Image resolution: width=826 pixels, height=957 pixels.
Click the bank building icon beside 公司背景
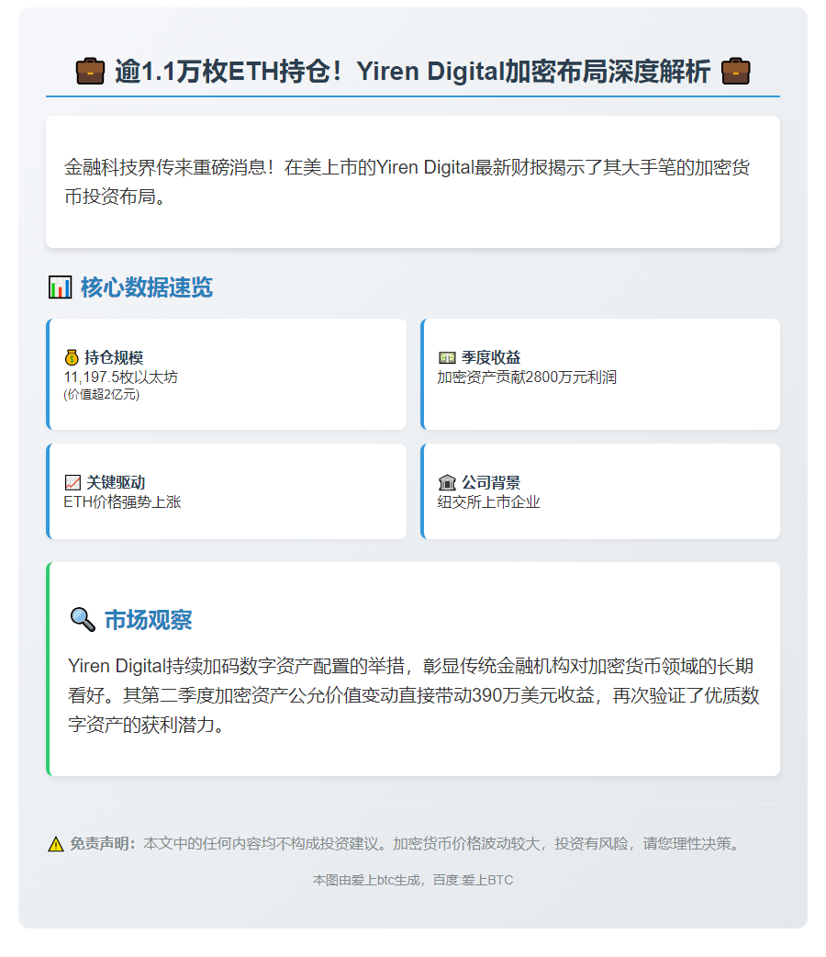[x=447, y=482]
